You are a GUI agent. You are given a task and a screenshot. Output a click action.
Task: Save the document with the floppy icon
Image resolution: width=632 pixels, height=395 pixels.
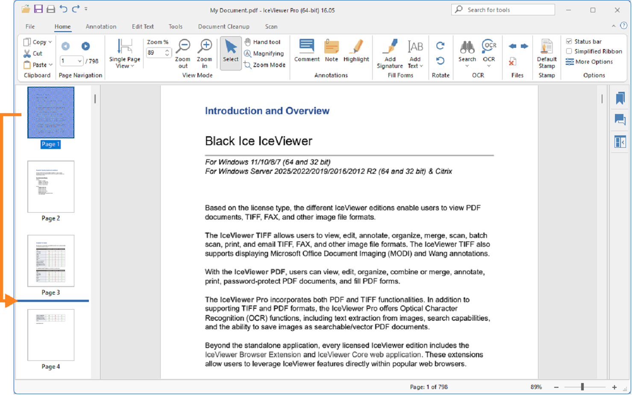[38, 9]
